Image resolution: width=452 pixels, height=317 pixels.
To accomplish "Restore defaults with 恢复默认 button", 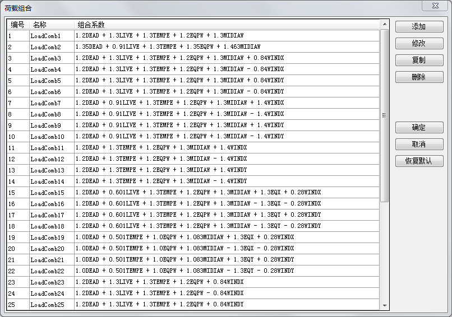I will pos(419,161).
